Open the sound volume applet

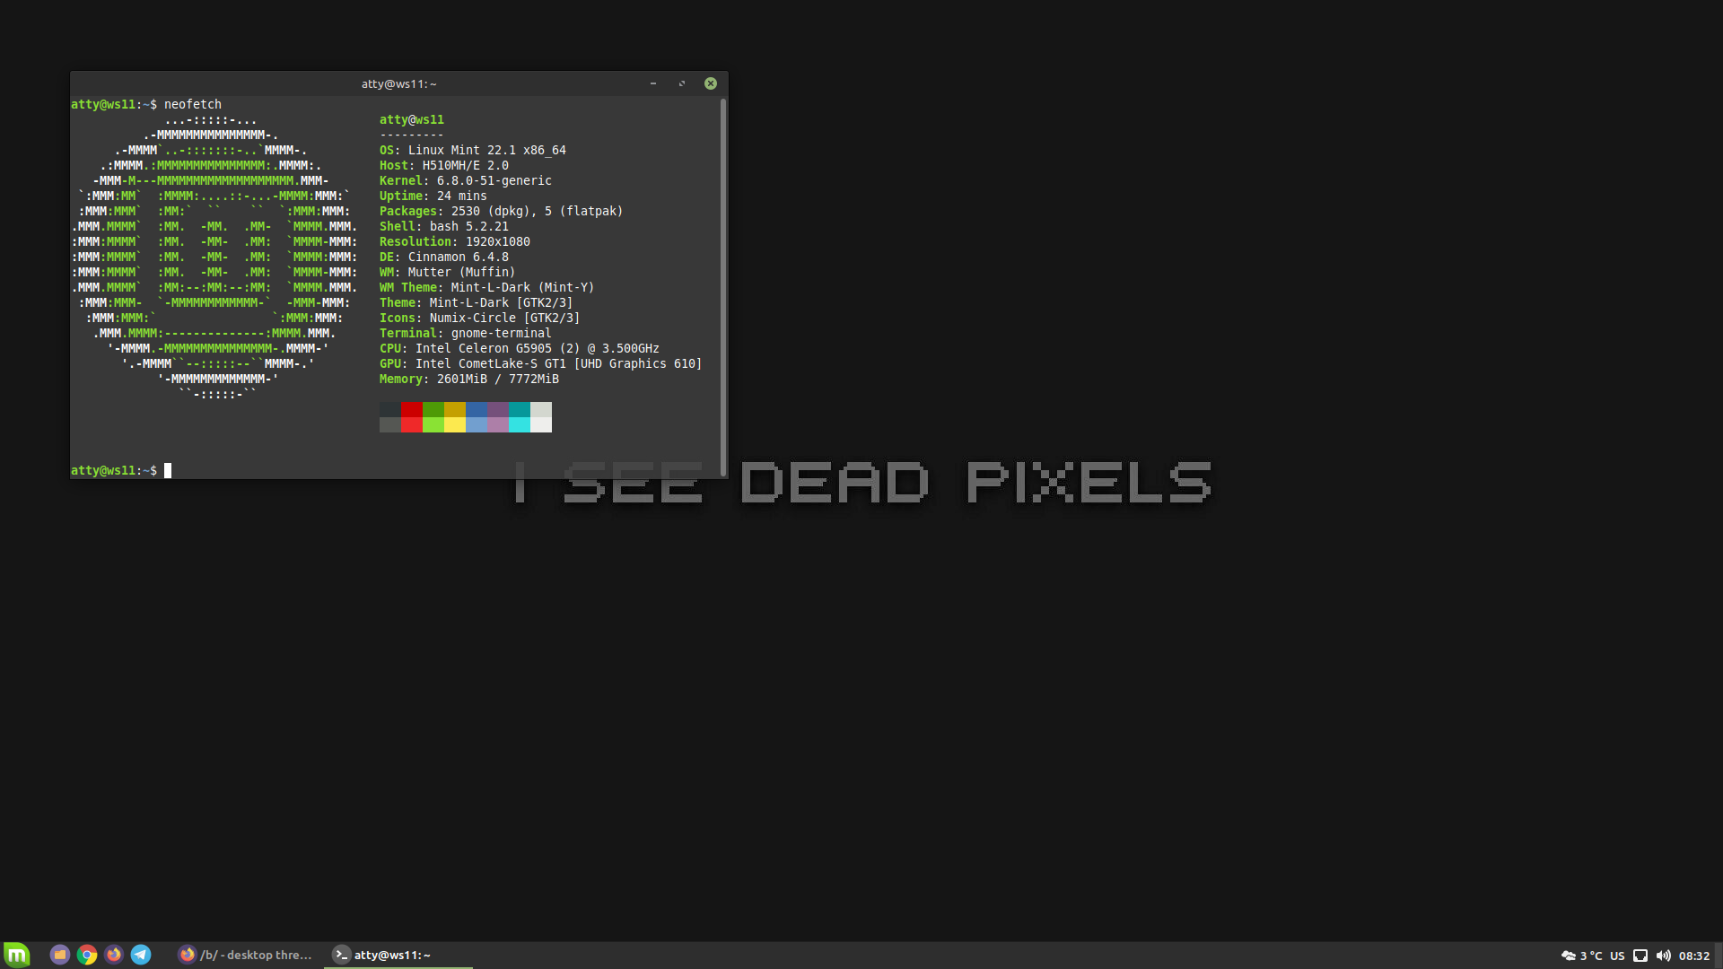(x=1664, y=956)
